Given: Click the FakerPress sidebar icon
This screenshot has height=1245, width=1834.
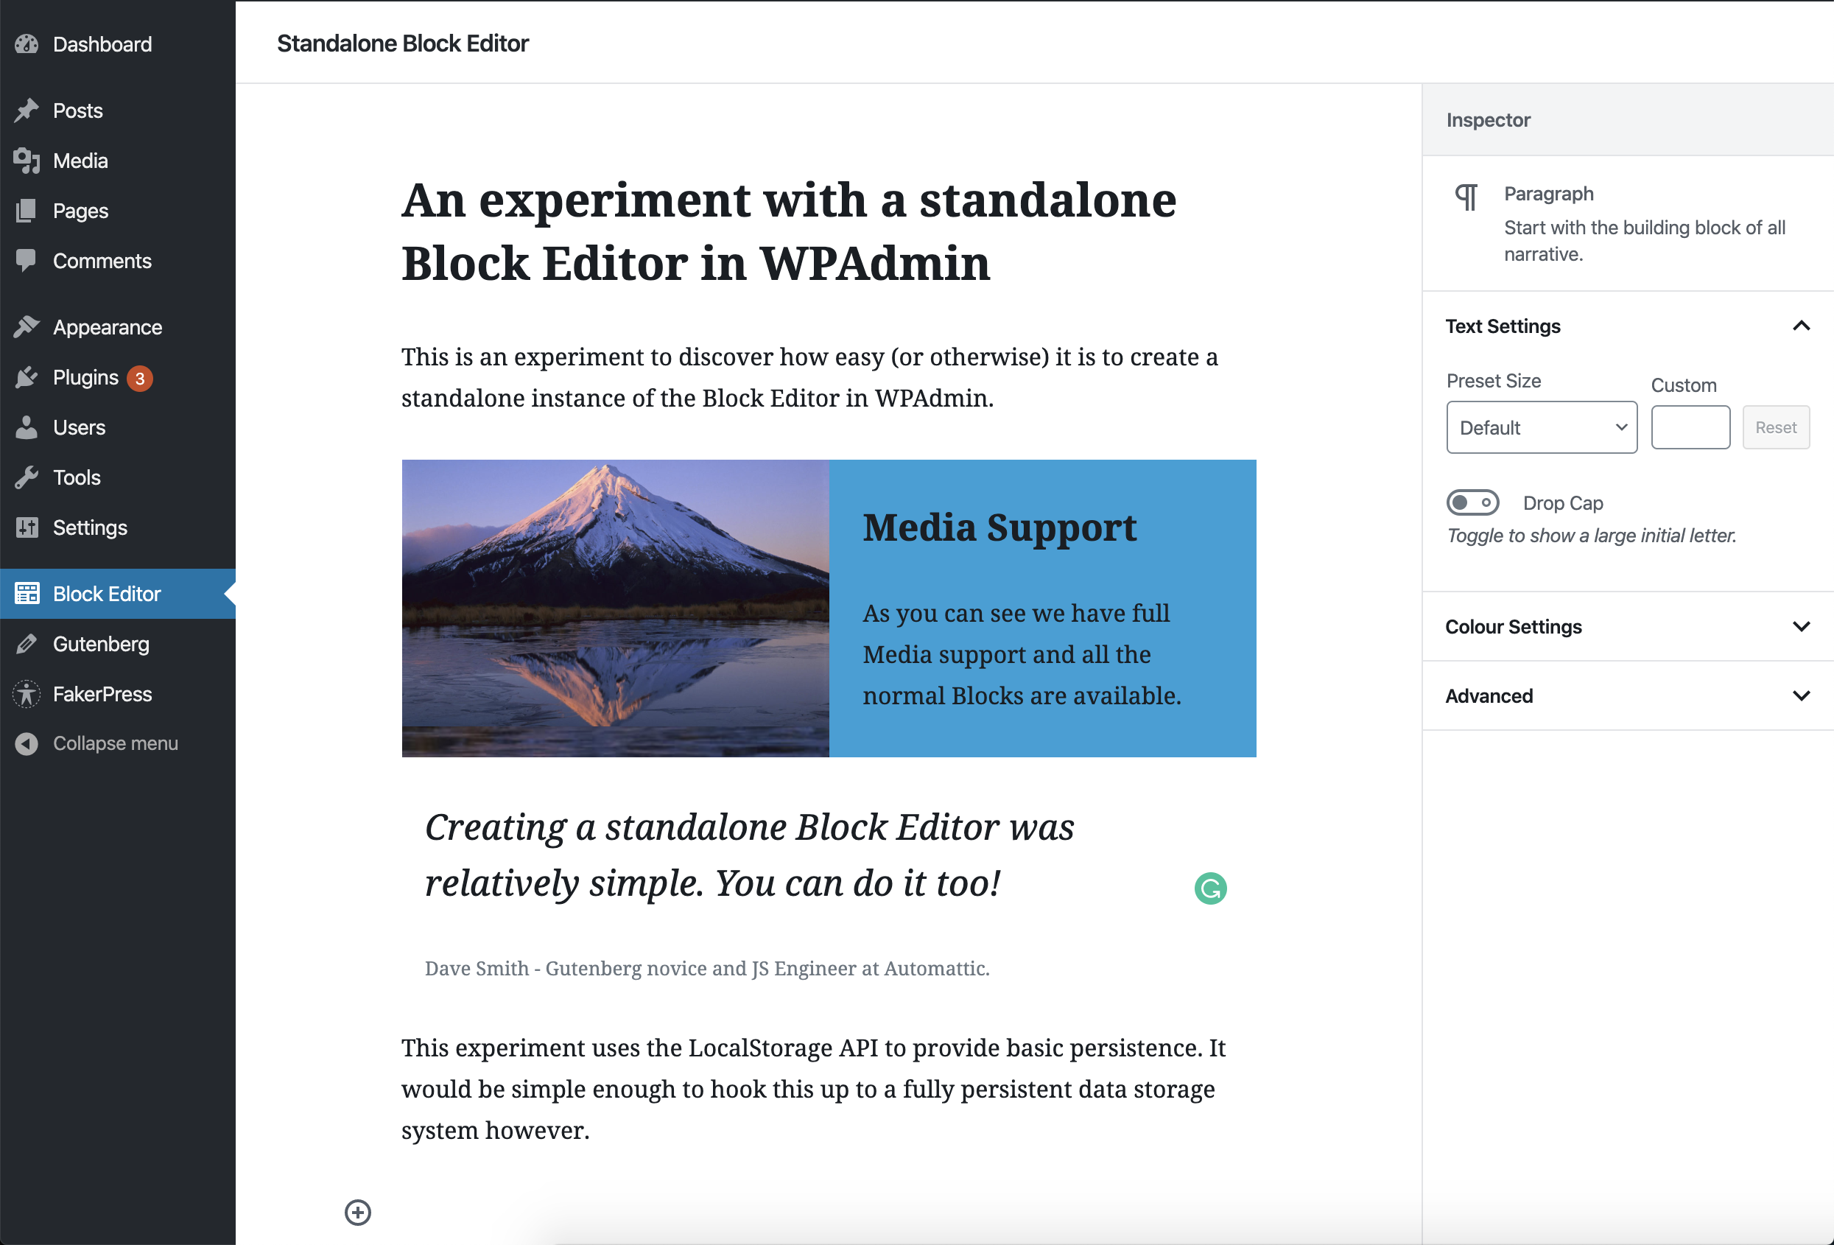Looking at the screenshot, I should click(x=26, y=694).
